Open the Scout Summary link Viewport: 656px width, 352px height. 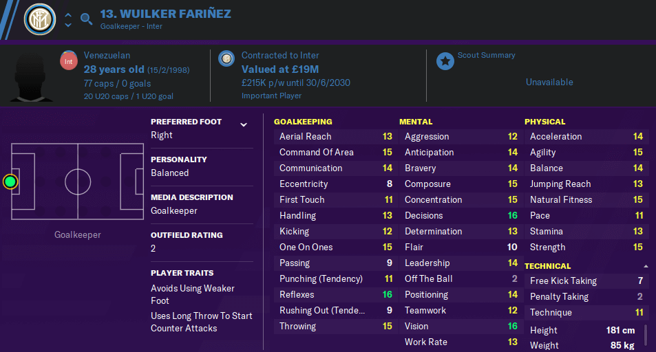[486, 55]
